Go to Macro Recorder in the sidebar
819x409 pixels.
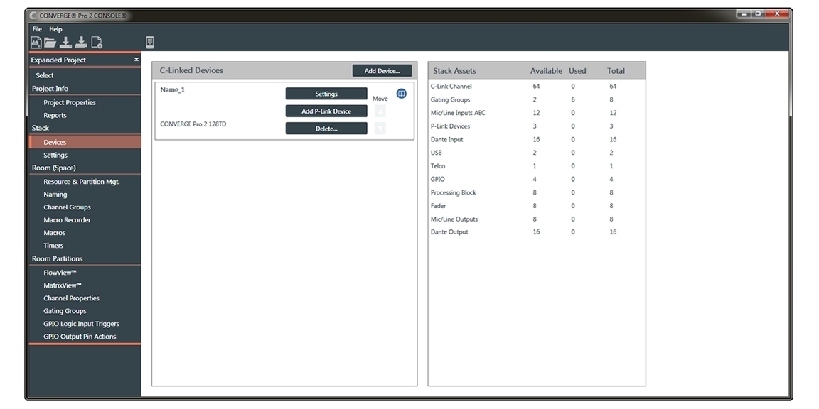[67, 220]
